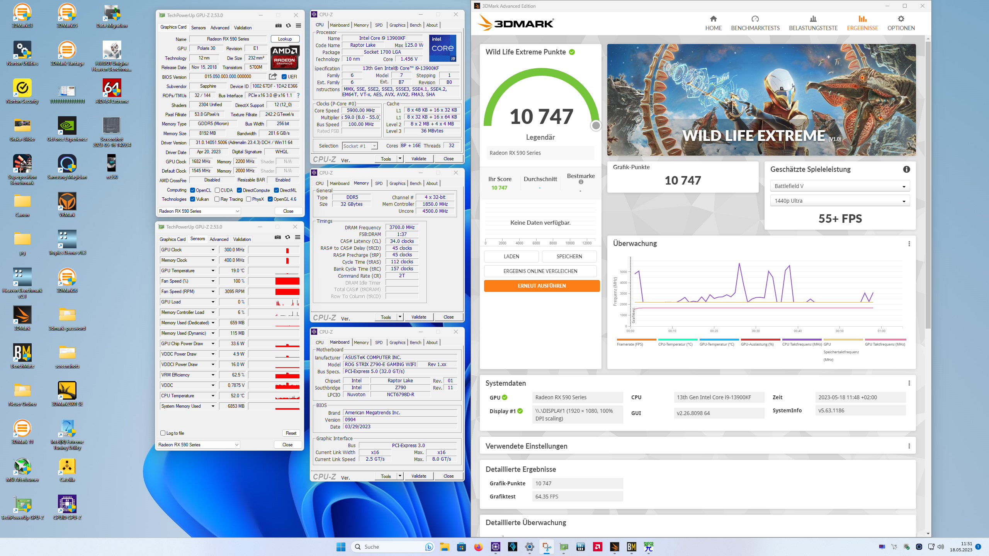The width and height of the screenshot is (989, 556).
Task: Click the info icon beside Geschätzte Spieleleistung
Action: click(906, 169)
